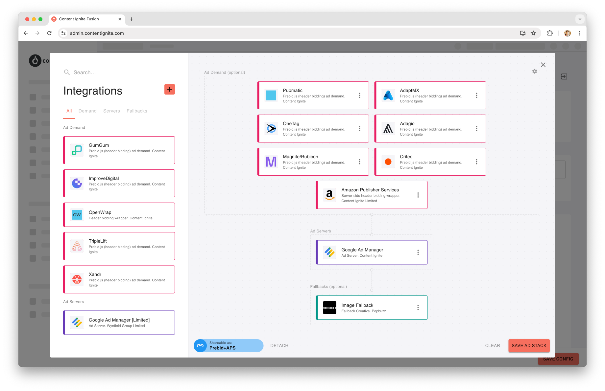Click the Magnite/Rubicon M logo
Viewport: 605px width, 391px height.
pyautogui.click(x=271, y=162)
